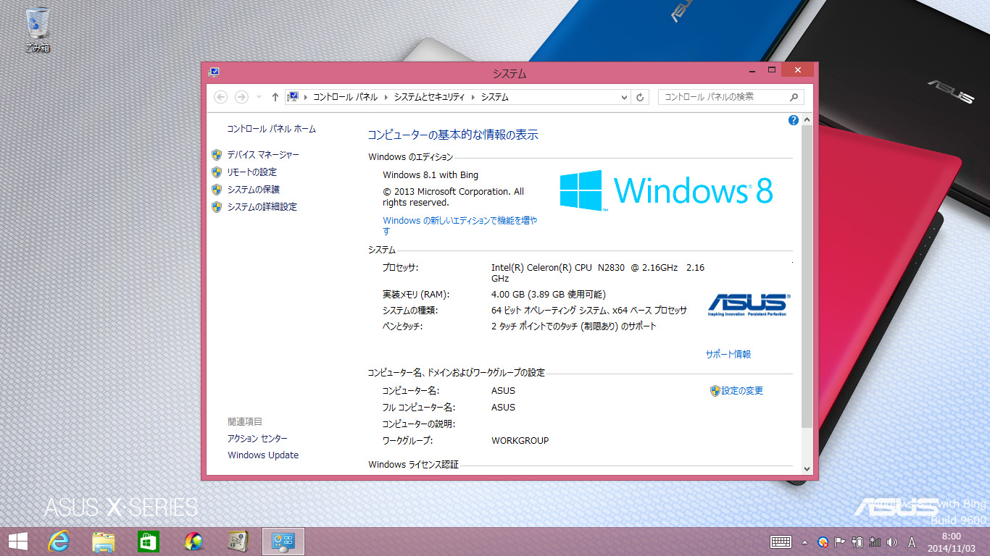Open サポート情報 link

click(728, 355)
